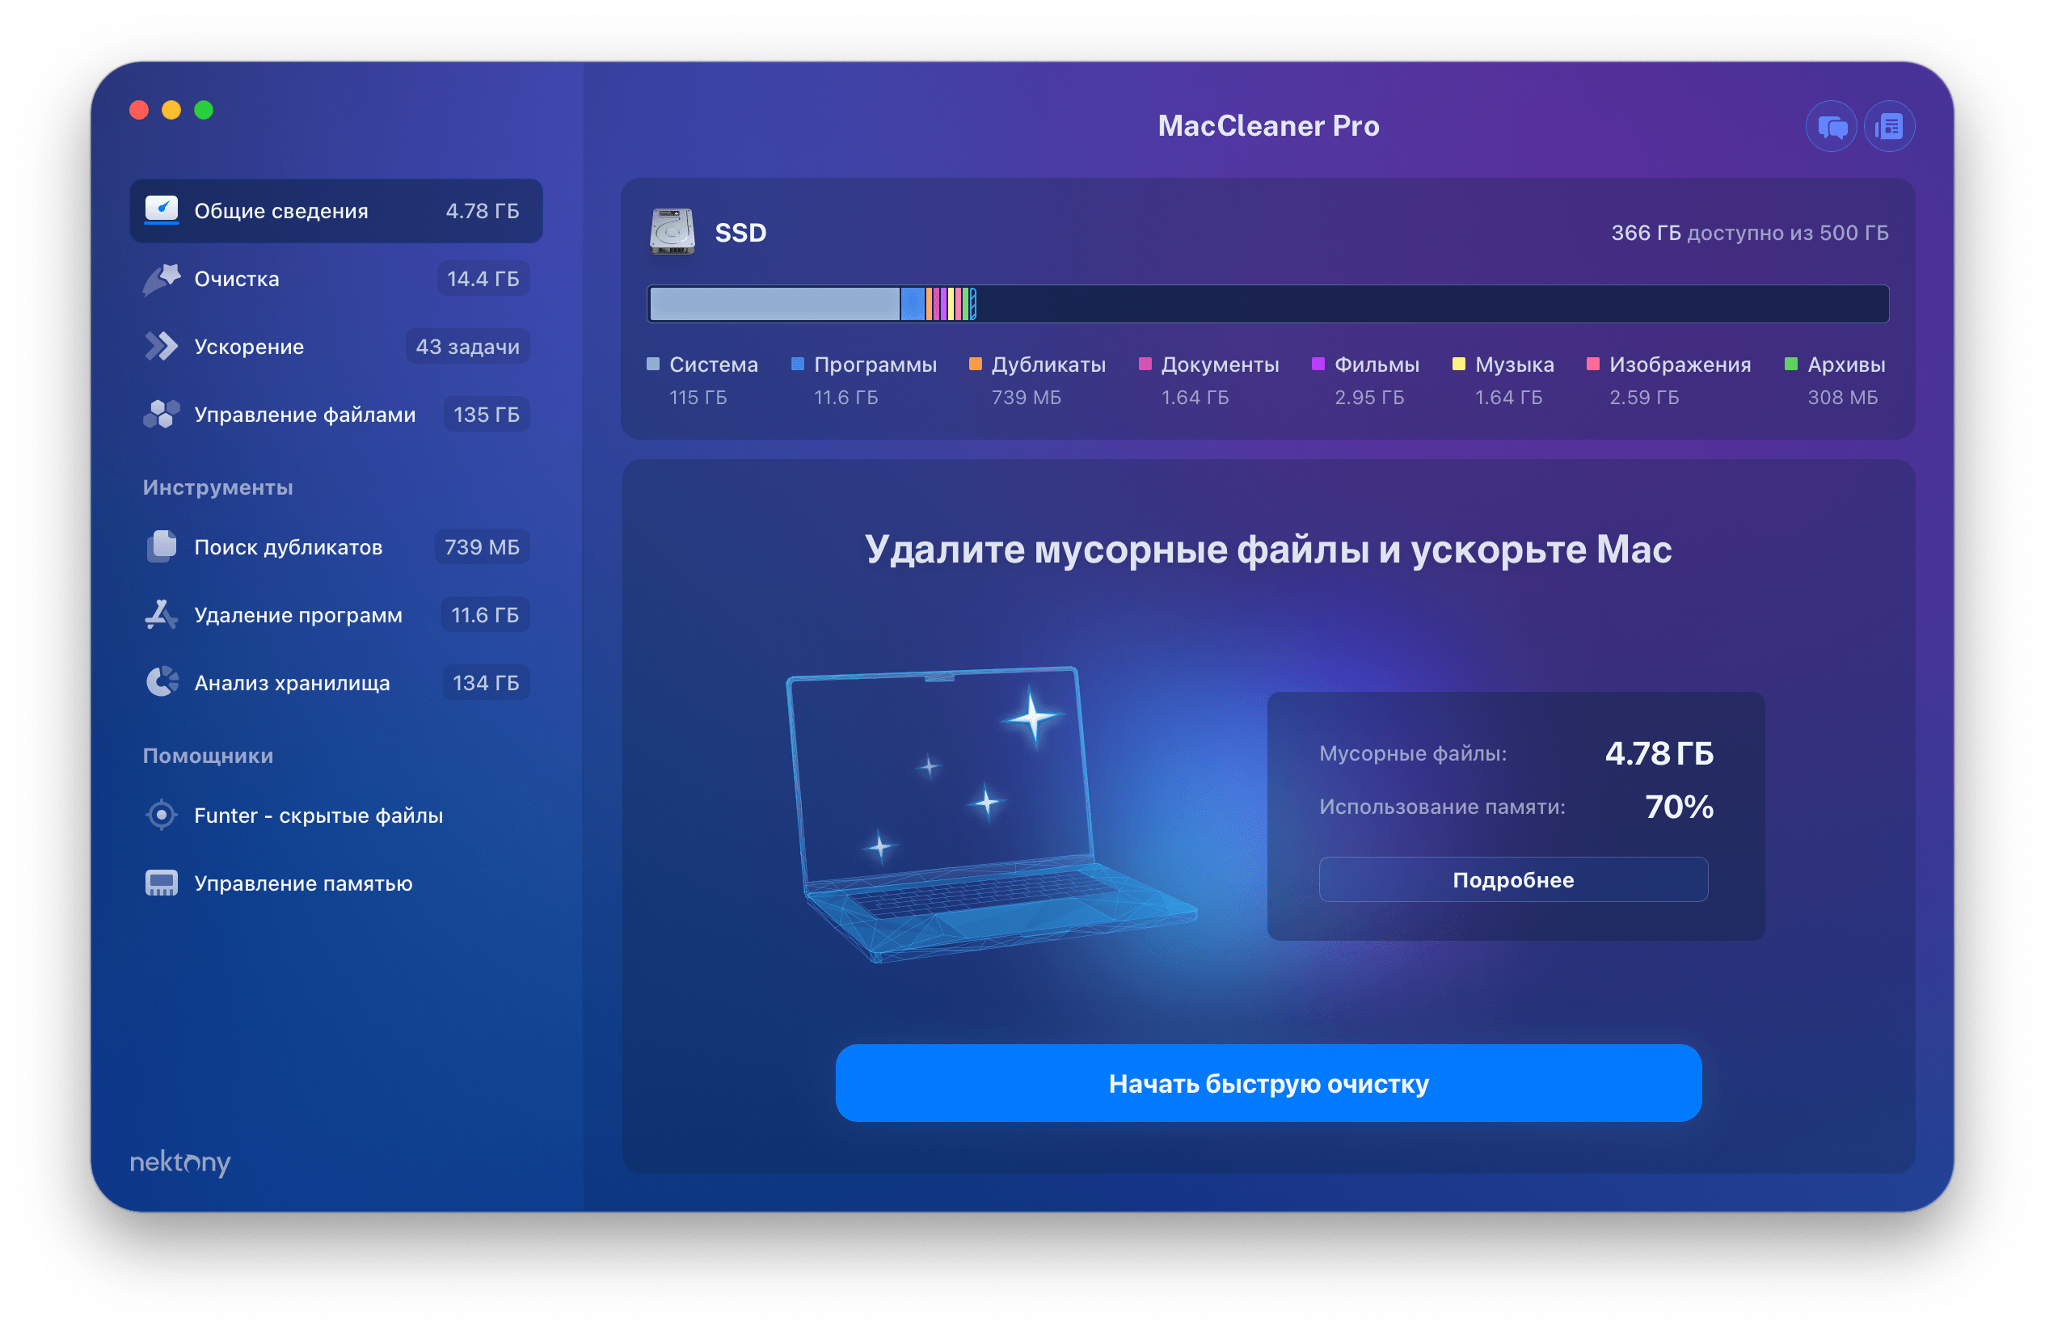
Task: Click the Помощники section header
Action: pyautogui.click(x=208, y=756)
